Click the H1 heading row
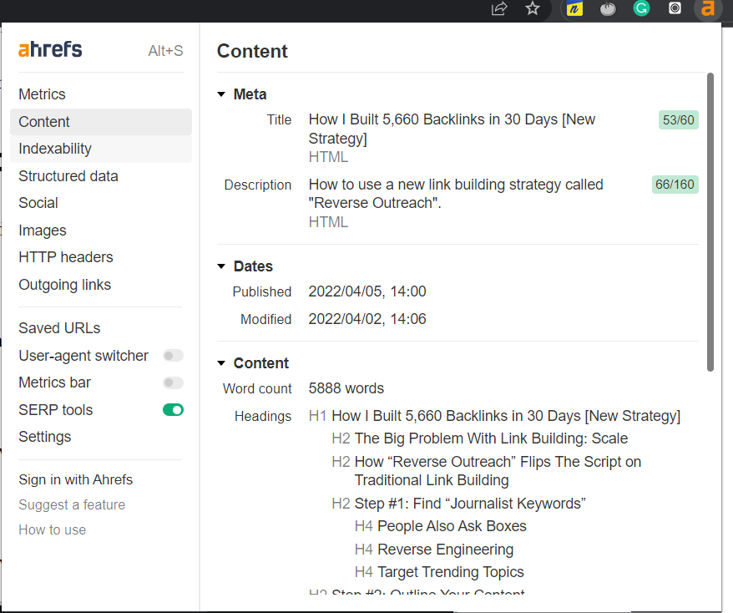This screenshot has width=733, height=613. (494, 416)
